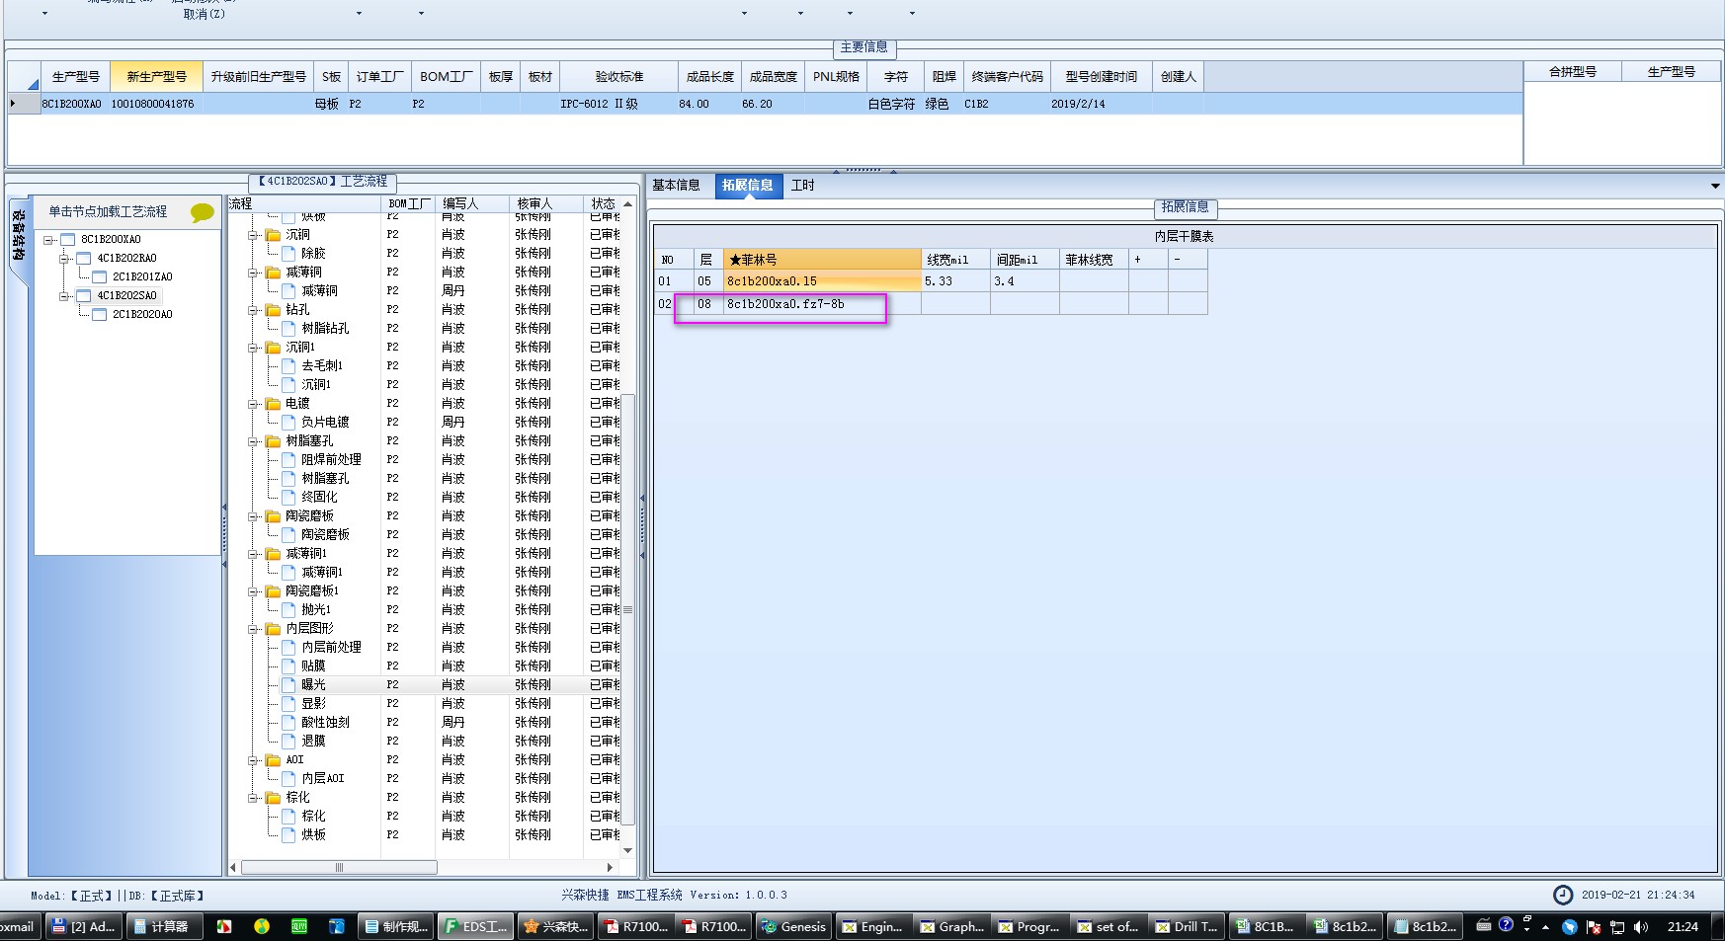Click the 内层图形 folder icon
The width and height of the screenshot is (1725, 941).
(x=273, y=629)
